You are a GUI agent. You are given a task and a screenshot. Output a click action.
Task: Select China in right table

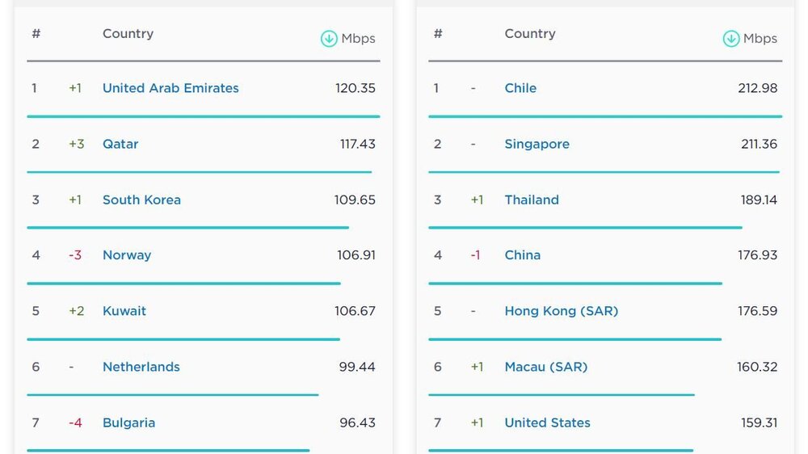pyautogui.click(x=522, y=255)
